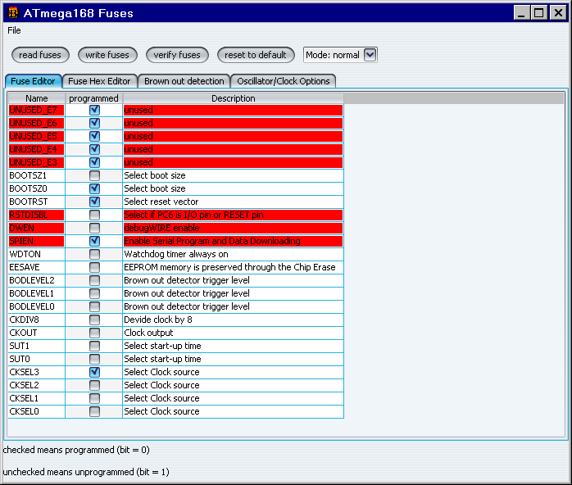The height and width of the screenshot is (485, 572).
Task: Check the EESAVE fuse checkbox
Action: (94, 268)
